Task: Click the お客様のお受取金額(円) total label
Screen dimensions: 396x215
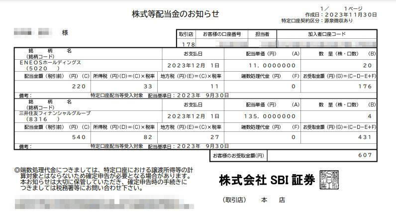Action: [x=237, y=156]
